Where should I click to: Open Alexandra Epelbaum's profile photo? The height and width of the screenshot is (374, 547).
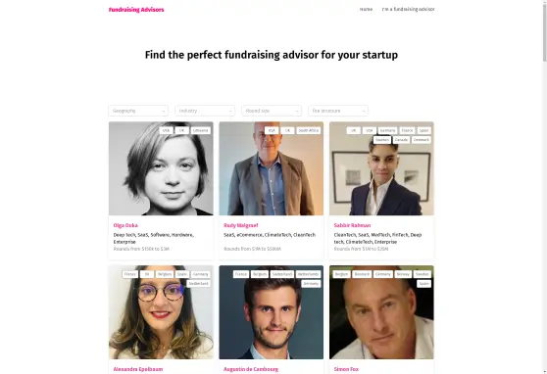point(161,312)
